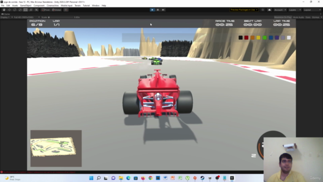Pick the white car color swatch
This screenshot has width=323, height=182.
[x=289, y=37]
